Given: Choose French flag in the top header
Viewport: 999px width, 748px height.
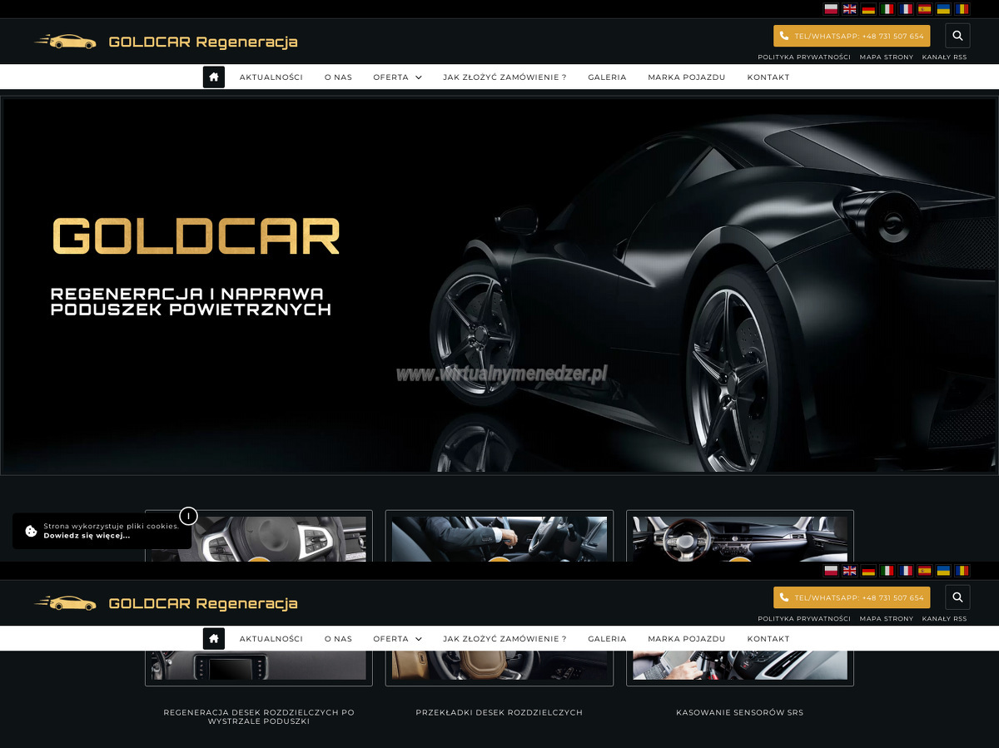Looking at the screenshot, I should point(906,9).
